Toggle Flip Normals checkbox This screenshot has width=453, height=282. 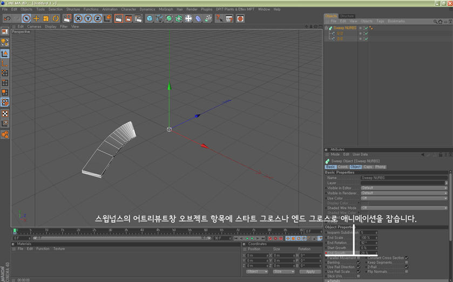pyautogui.click(x=407, y=272)
